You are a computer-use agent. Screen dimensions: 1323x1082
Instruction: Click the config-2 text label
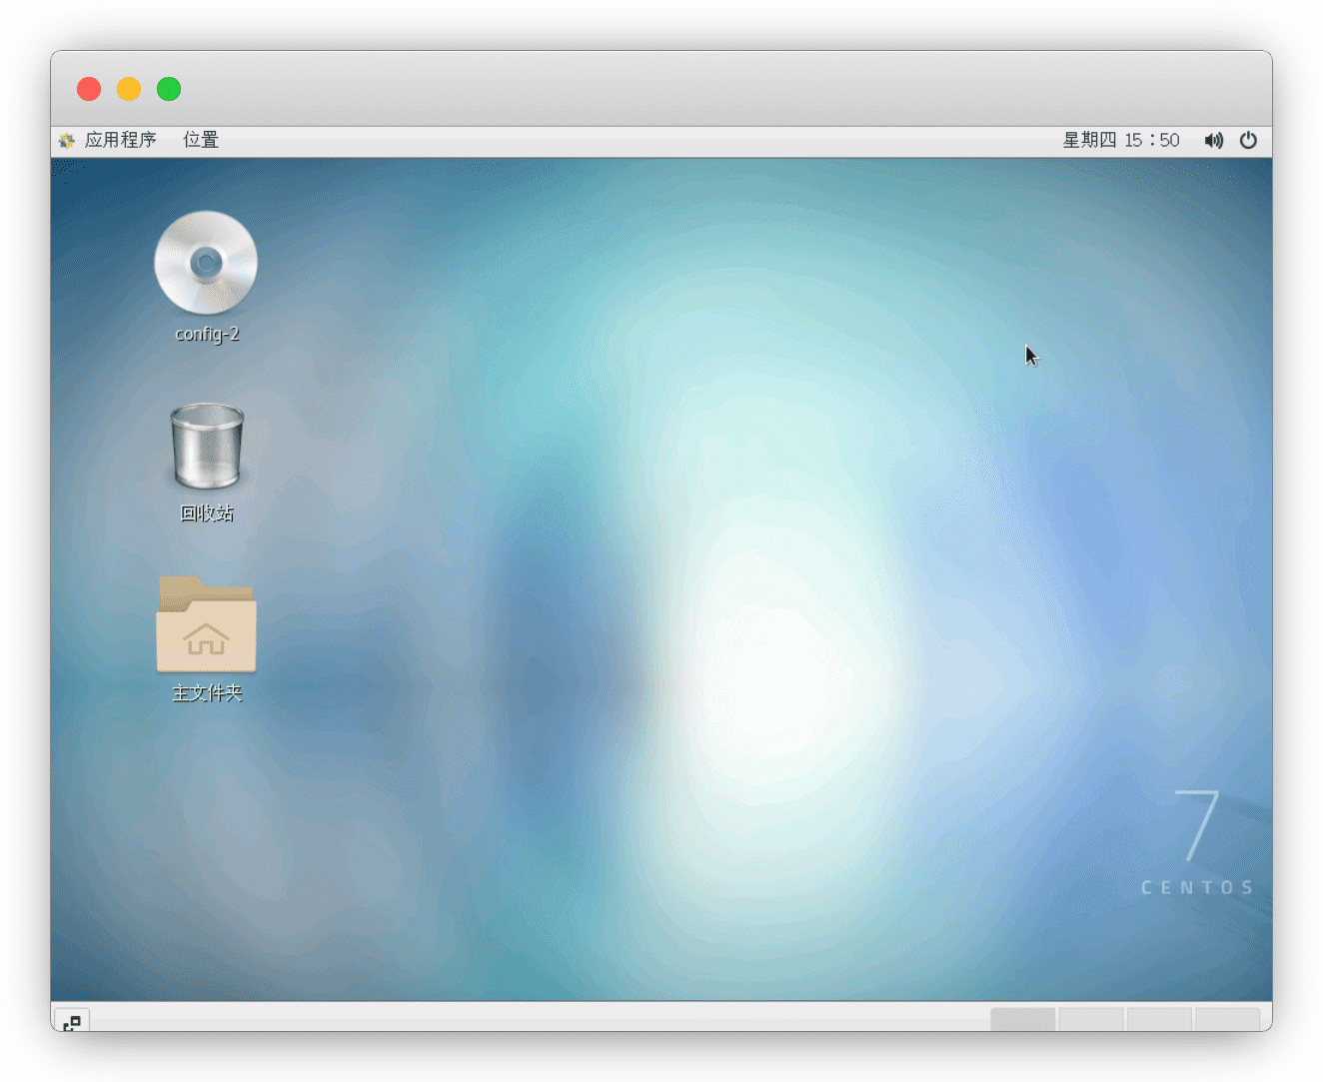[207, 335]
